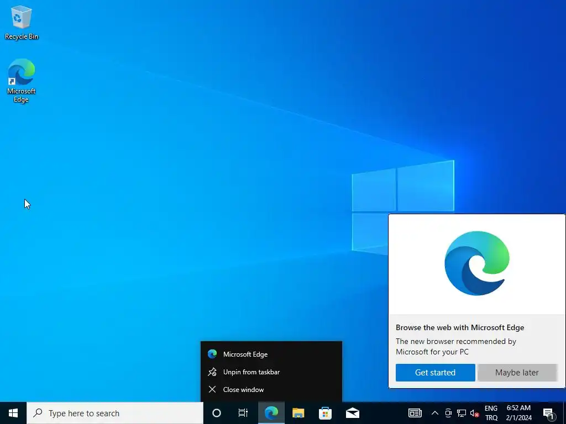Screen dimensions: 566x424
Task: Dismiss the popup with Maybe later
Action: click(517, 373)
